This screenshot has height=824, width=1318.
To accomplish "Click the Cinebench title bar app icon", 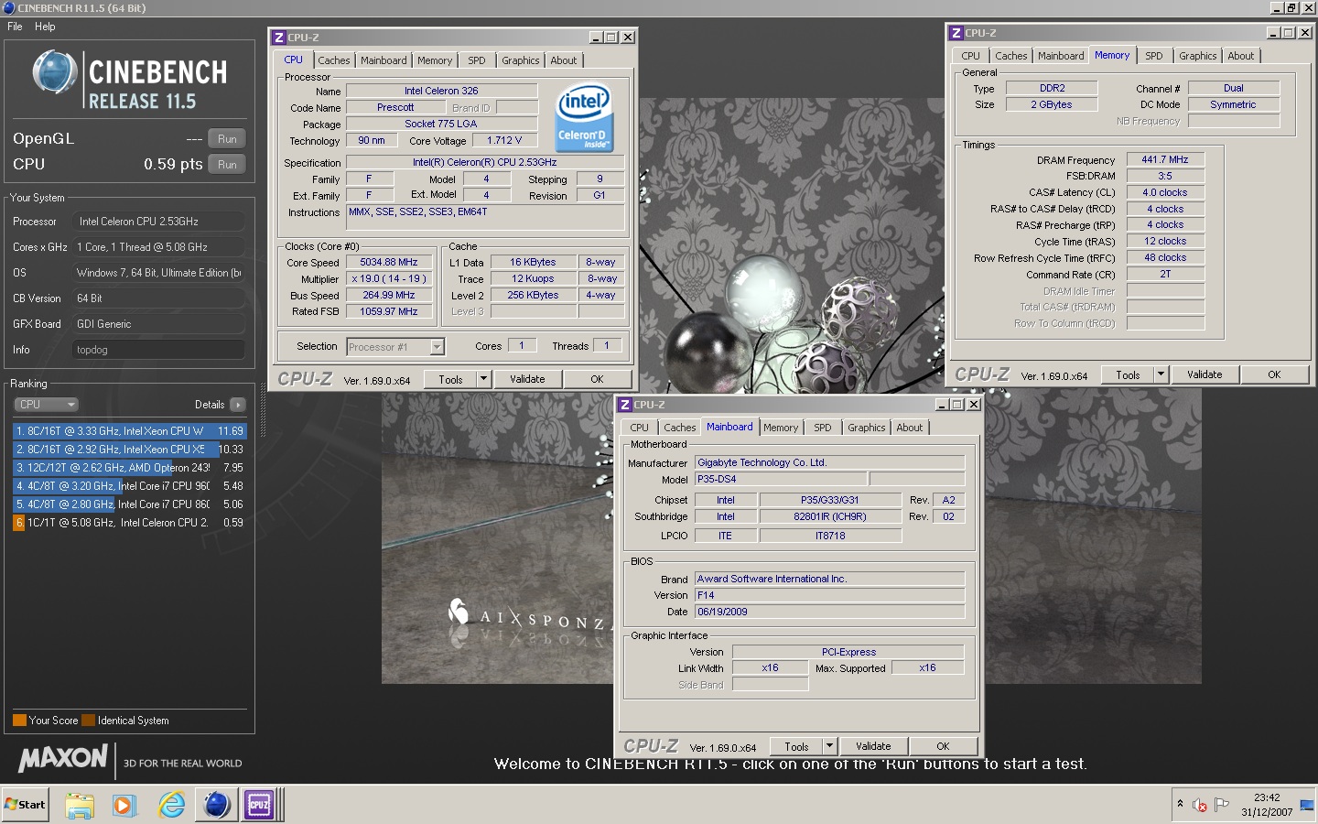I will tap(8, 7).
